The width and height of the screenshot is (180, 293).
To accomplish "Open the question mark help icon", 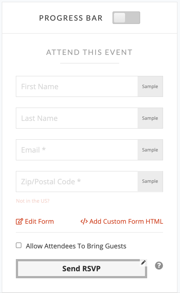I will point(159,265).
